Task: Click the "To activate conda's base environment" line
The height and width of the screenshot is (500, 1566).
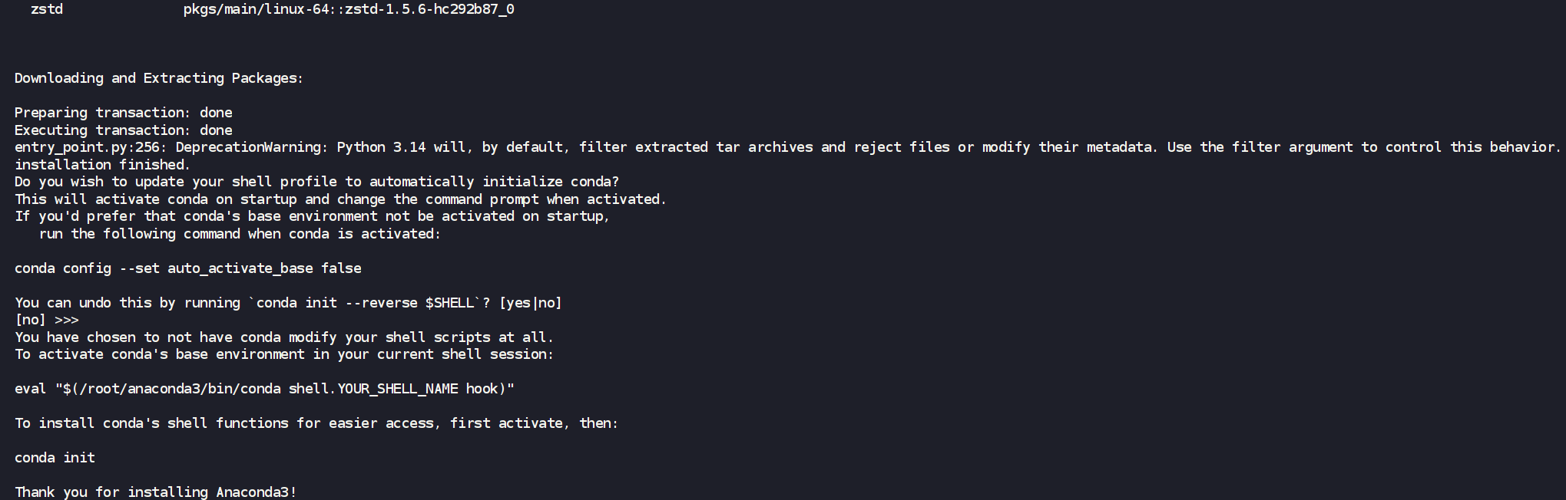Action: click(x=284, y=354)
